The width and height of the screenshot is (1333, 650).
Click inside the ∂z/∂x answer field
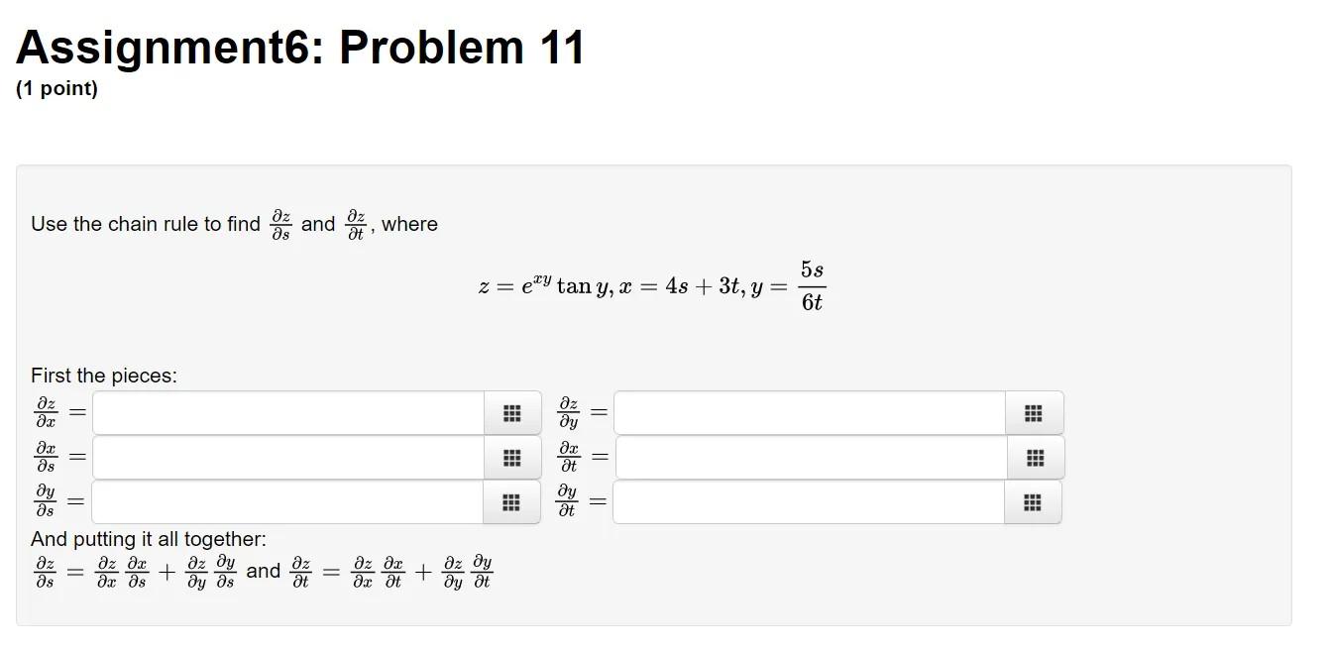[287, 412]
